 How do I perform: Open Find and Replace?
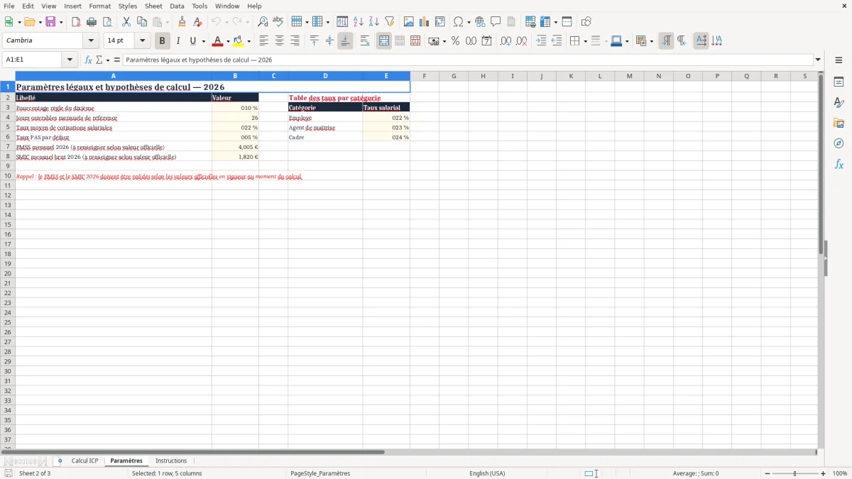click(x=263, y=22)
